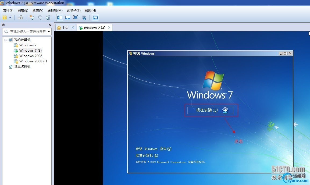Click the yellow suspend (pause) VM icon
Viewport: 310px width, 185px height.
[x=5, y=17]
